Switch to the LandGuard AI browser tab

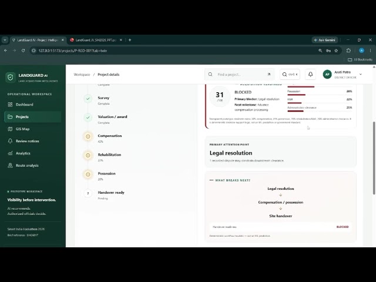[38, 40]
